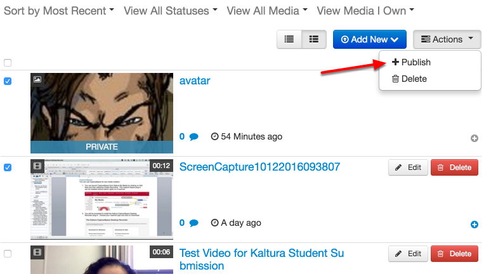491x274 pixels.
Task: Click avatar comment count 0
Action: [182, 137]
